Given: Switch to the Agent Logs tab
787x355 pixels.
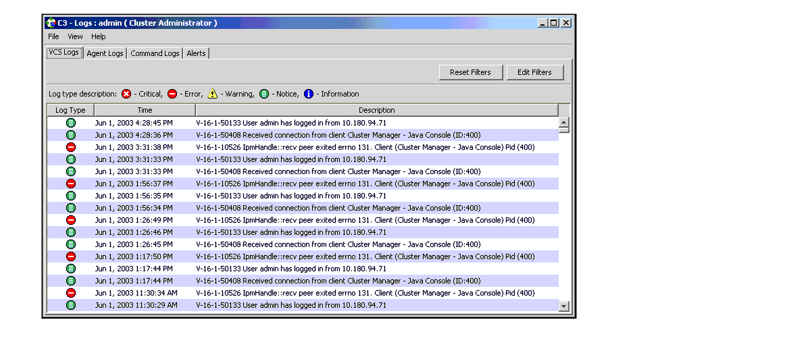Looking at the screenshot, I should 105,53.
